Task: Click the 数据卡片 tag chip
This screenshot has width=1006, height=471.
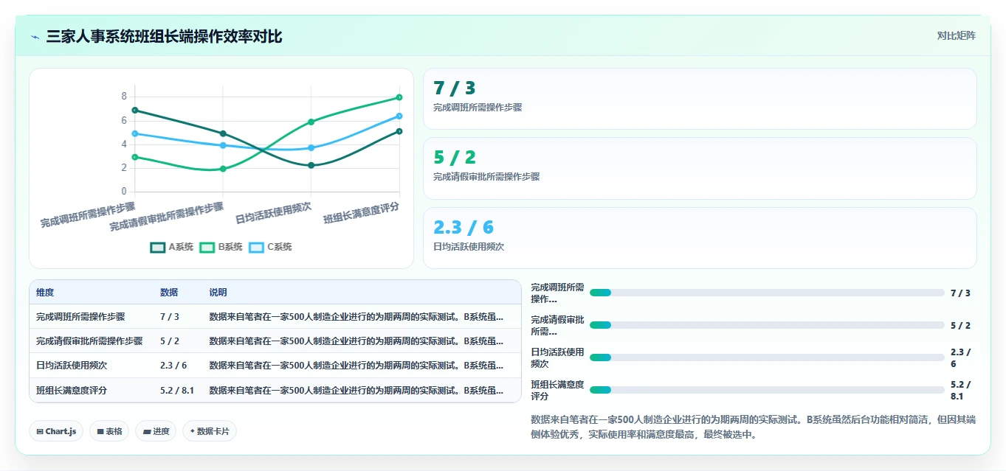Action: [210, 431]
